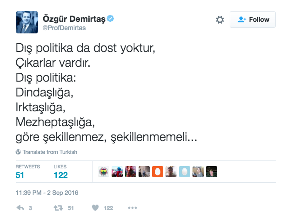Image resolution: width=292 pixels, height=224 pixels.
Task: Translate the tweet from Turkish
Action: [50, 152]
